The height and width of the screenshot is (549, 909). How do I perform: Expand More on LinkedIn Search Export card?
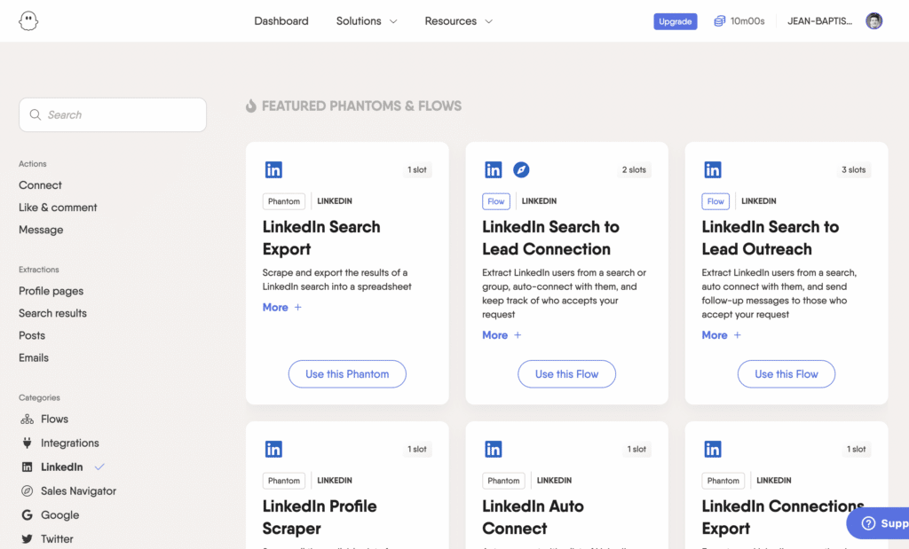pyautogui.click(x=282, y=308)
